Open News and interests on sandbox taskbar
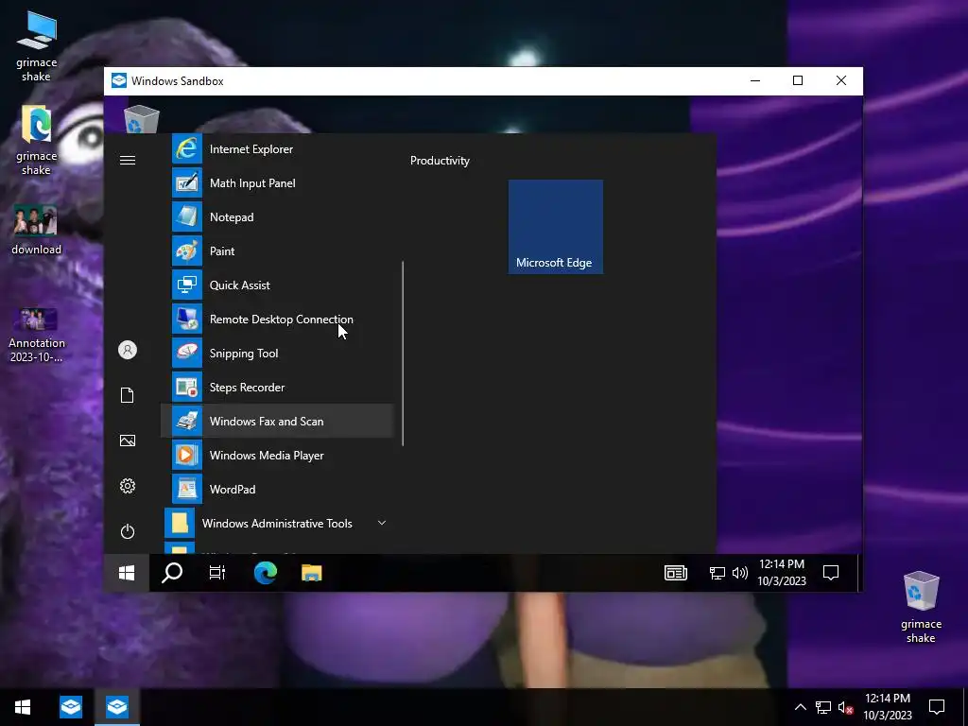 tap(676, 573)
